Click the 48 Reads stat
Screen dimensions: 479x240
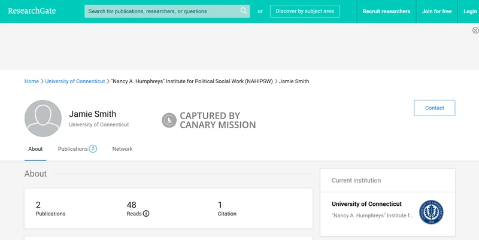138,208
